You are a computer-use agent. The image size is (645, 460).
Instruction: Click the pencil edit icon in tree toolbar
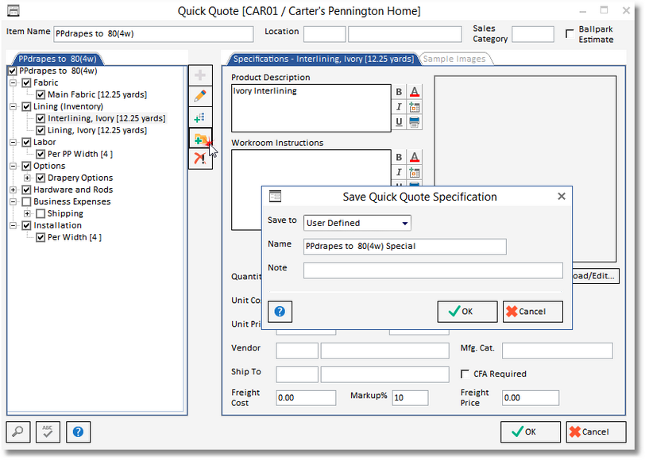[200, 97]
